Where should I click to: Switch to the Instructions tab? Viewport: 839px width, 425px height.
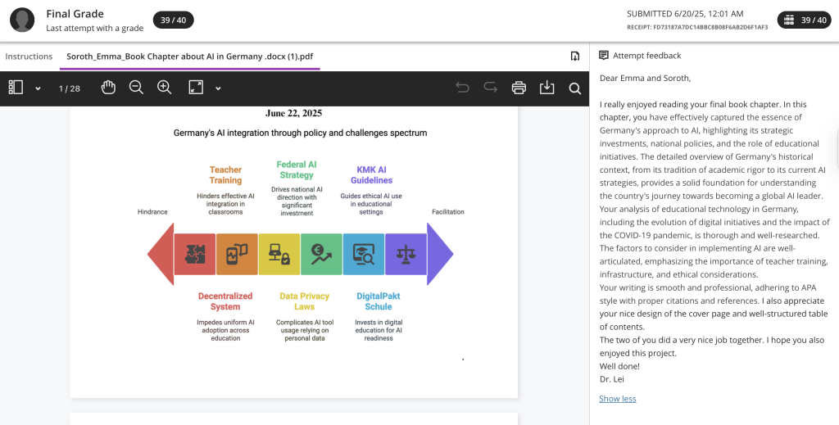tap(29, 57)
